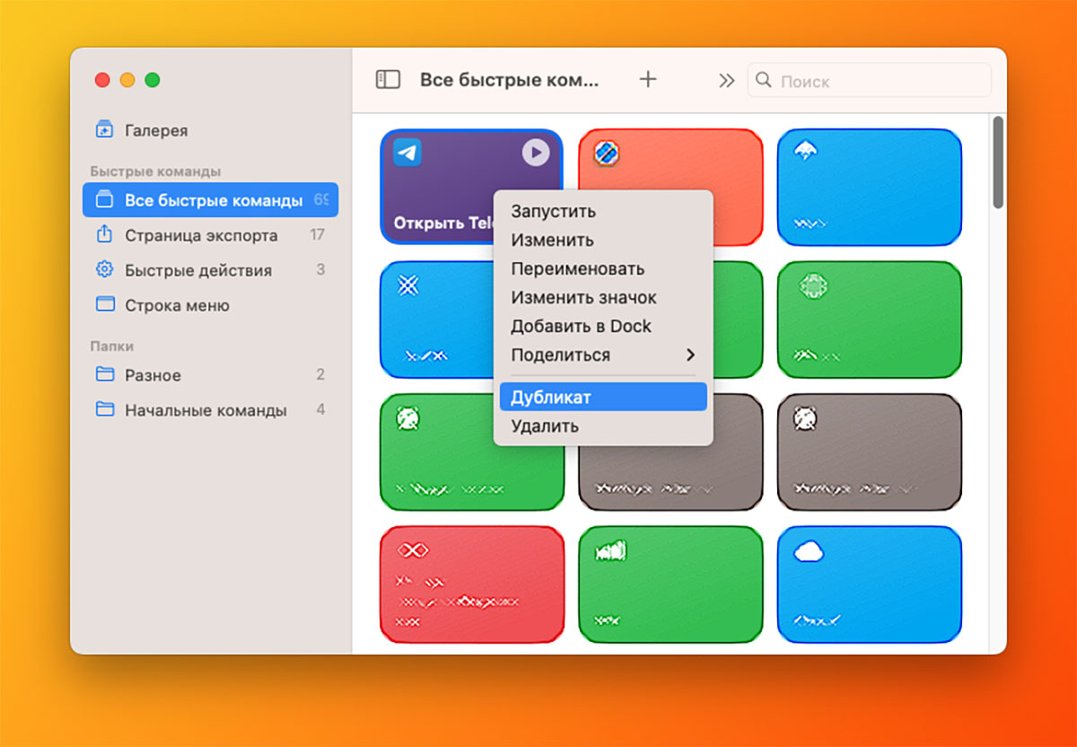Open Галерея in the sidebar
The width and height of the screenshot is (1077, 747).
point(156,130)
